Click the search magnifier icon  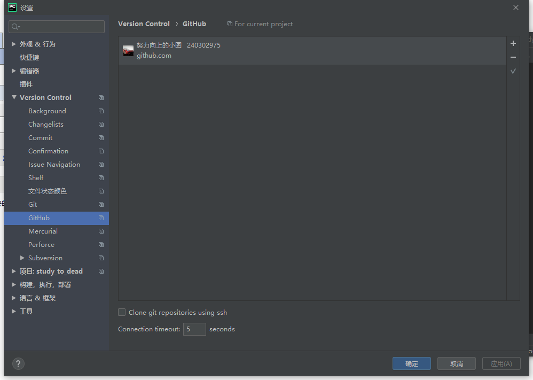pos(15,27)
